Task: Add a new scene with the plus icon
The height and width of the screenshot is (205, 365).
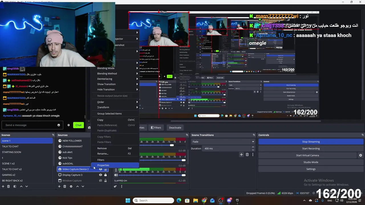Action: point(3,186)
